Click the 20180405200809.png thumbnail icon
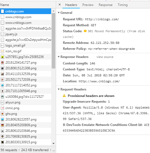The height and width of the screenshot is (153, 150). (x=2, y=125)
